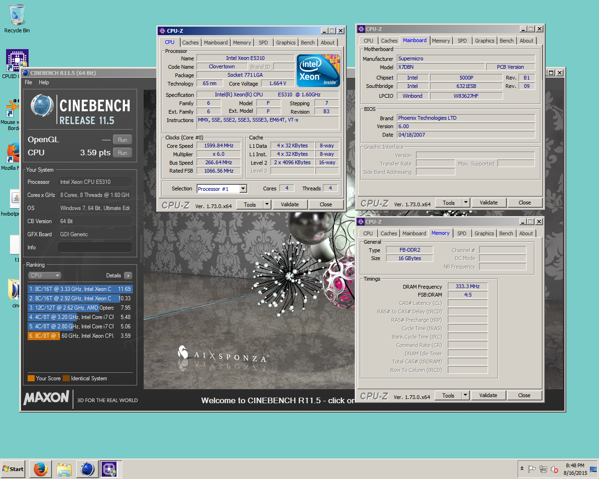Viewport: 599px width, 479px height.
Task: Open CPU tab in the Mainboard window
Action: click(369, 41)
